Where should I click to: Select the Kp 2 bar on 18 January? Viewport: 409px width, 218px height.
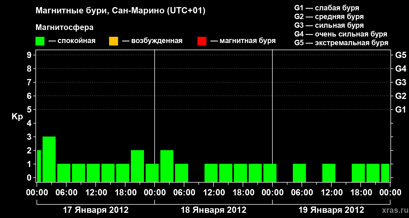point(167,166)
